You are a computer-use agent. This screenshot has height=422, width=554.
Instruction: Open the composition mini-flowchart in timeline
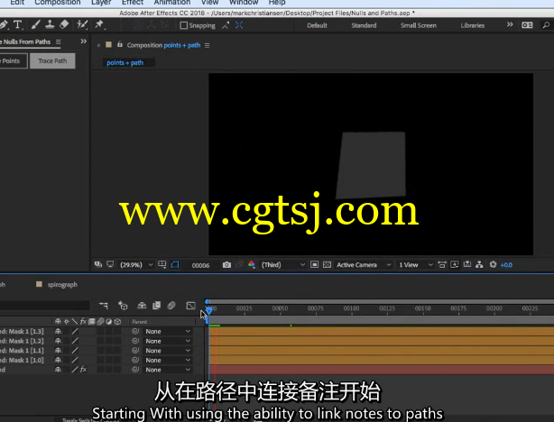pyautogui.click(x=104, y=305)
